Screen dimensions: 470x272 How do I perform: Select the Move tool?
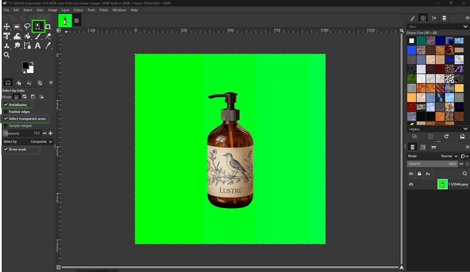click(7, 27)
